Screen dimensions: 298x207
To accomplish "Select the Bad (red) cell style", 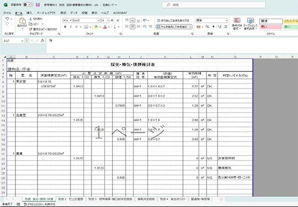I will tap(271, 27).
